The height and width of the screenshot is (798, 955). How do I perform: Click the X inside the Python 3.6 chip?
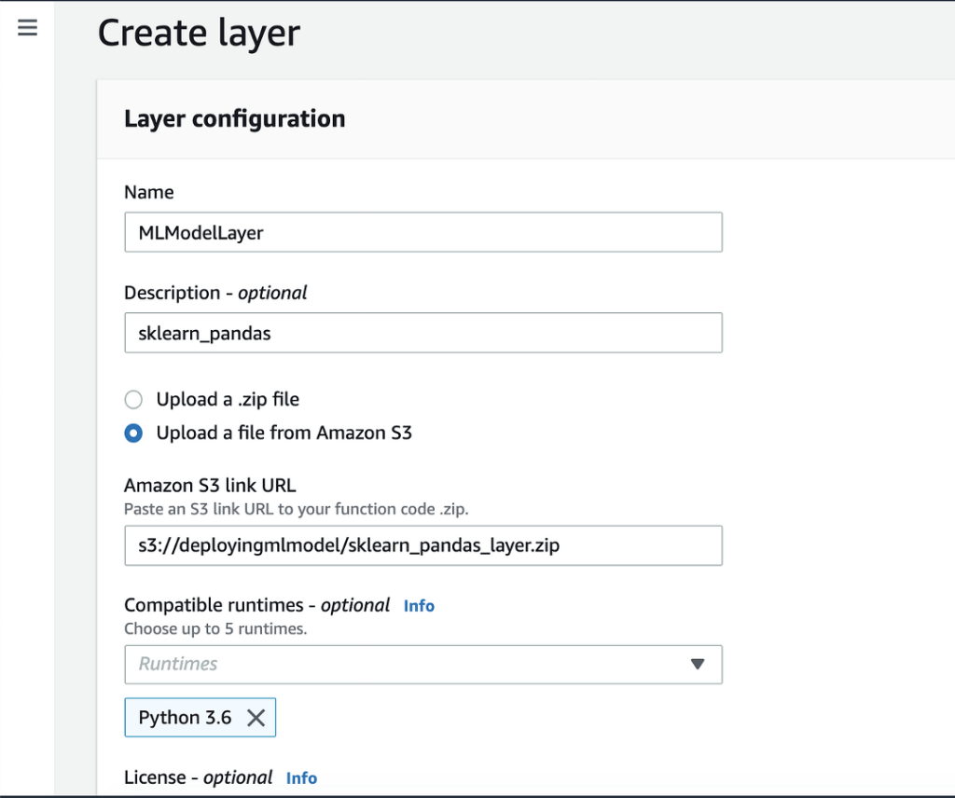click(x=256, y=717)
